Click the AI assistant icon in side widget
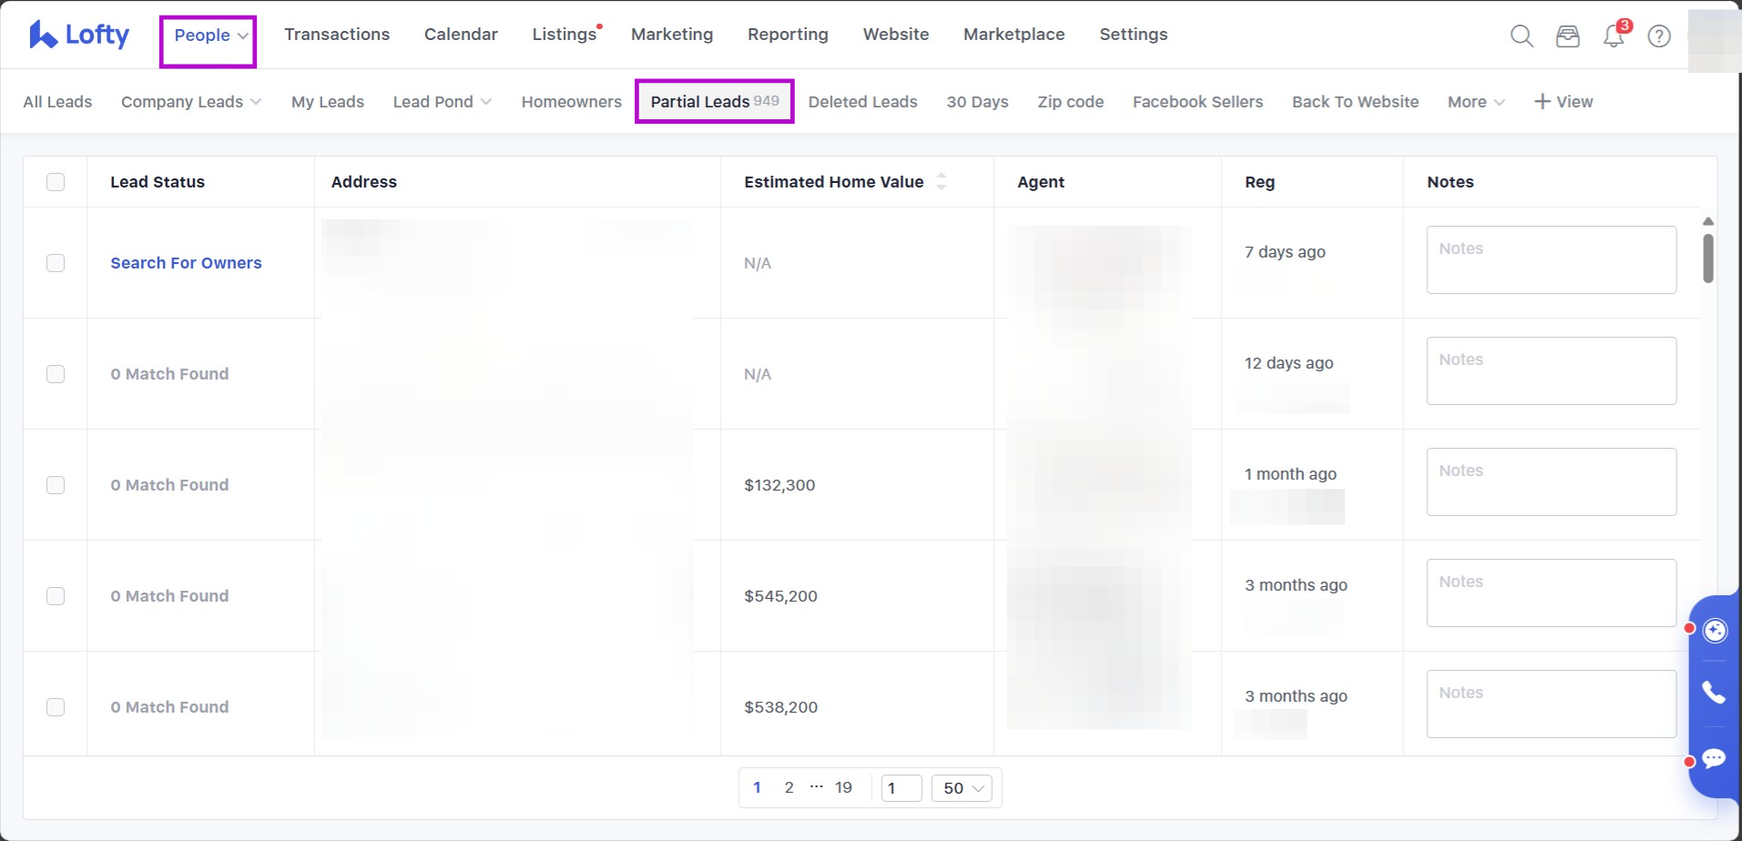The height and width of the screenshot is (841, 1742). pos(1714,631)
